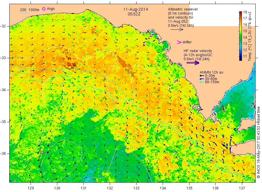Click latitude axis label -35
262x192 pixels.
click(3, 122)
